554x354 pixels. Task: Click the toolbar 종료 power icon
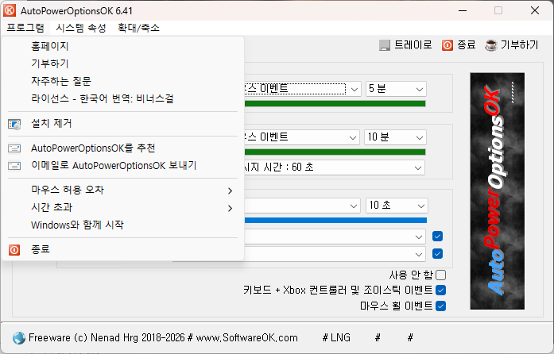(x=447, y=45)
